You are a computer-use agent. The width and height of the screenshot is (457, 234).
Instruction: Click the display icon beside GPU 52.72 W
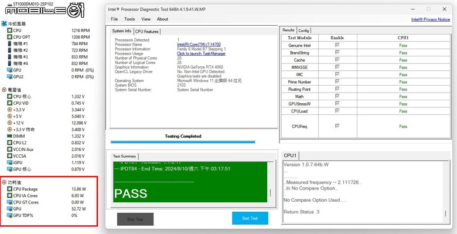coord(9,209)
